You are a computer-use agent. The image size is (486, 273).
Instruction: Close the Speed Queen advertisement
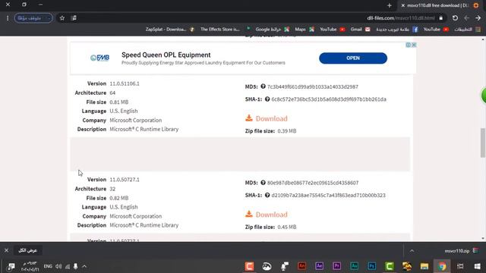(x=414, y=45)
